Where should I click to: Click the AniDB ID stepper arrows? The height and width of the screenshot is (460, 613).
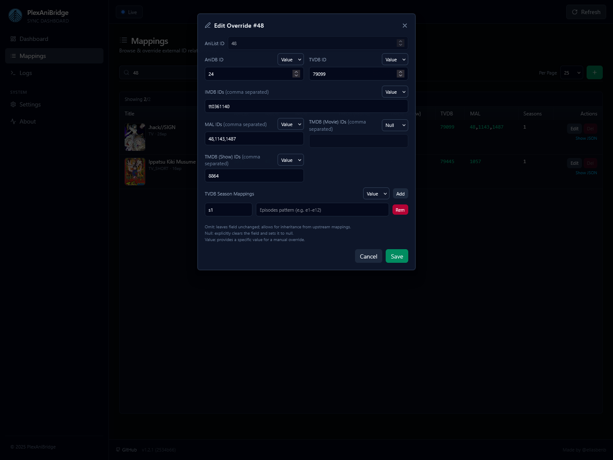click(x=296, y=74)
